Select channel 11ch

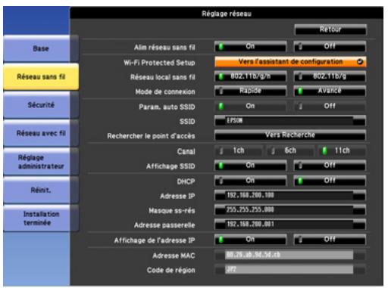[343, 150]
